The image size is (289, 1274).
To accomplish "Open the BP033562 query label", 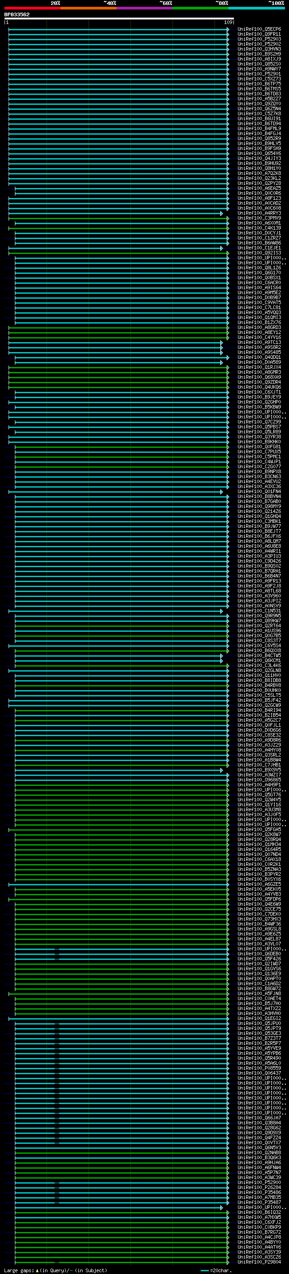I will 17,15.
